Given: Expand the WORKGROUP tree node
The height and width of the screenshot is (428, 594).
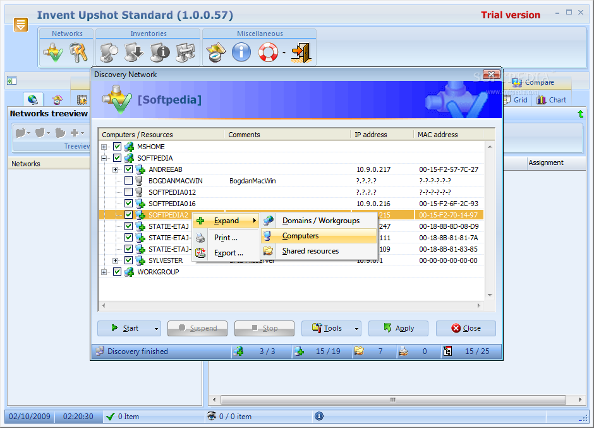Looking at the screenshot, I should (104, 272).
